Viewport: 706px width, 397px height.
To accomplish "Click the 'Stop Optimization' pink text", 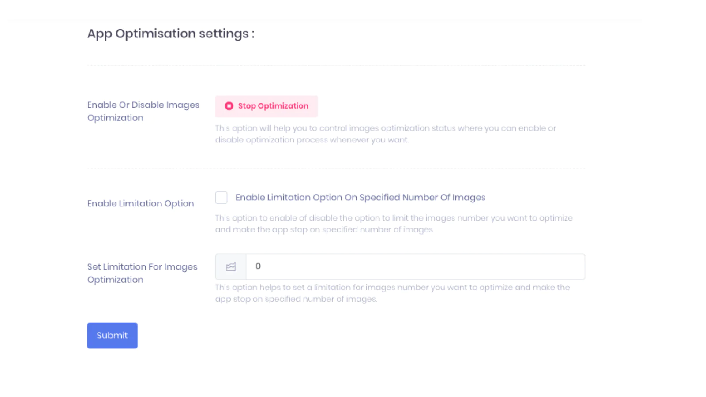I will pos(273,106).
